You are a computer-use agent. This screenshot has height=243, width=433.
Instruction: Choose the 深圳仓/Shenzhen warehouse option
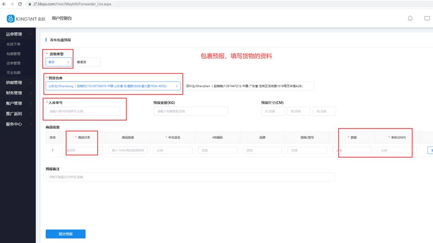(249, 86)
